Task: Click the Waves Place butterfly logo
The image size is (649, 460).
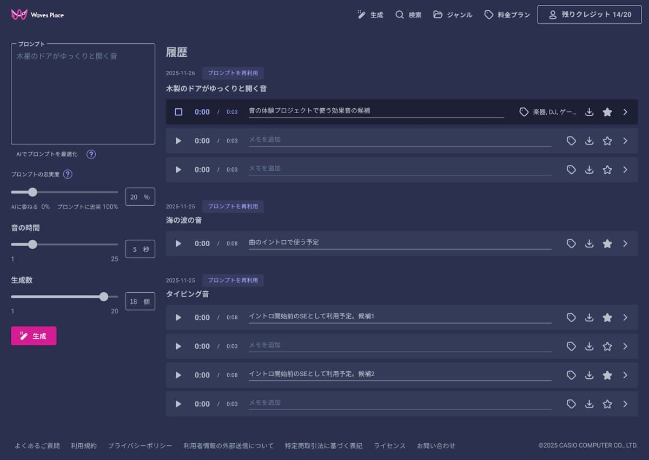Action: [19, 14]
